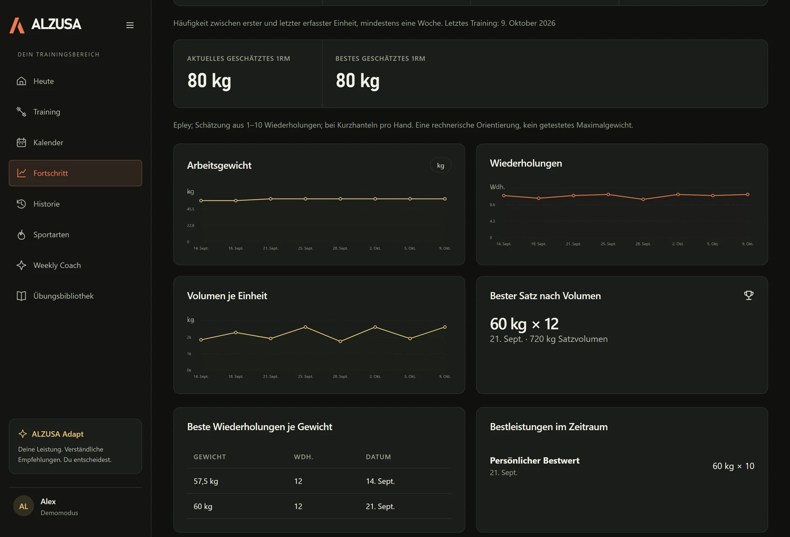Click the Übungsbibliothek book icon
Image resolution: width=790 pixels, height=537 pixels.
tap(22, 296)
